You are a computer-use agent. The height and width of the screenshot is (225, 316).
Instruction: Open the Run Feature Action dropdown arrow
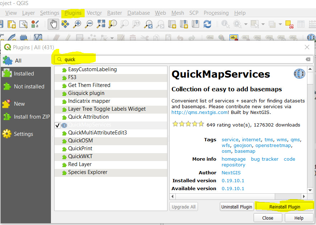click(x=246, y=24)
